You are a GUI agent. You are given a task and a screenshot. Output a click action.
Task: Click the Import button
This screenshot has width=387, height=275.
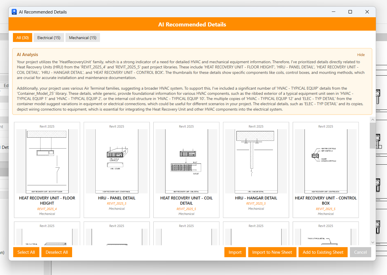pyautogui.click(x=235, y=252)
